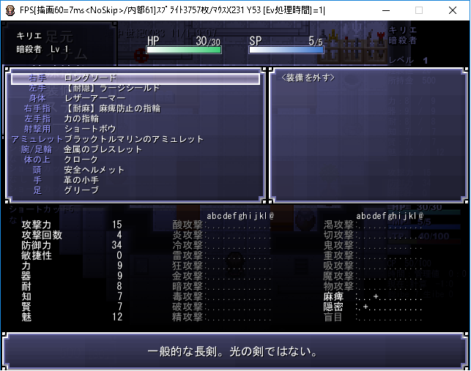Click the 渇攻撃 attribute row label
Screen dimensions: 471x371
tap(338, 225)
